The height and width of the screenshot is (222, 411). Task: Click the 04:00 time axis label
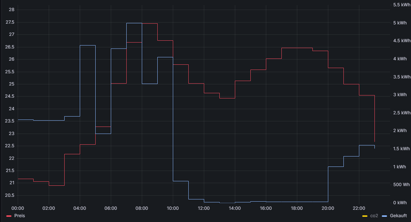point(80,208)
